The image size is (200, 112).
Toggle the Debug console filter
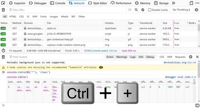coord(150,57)
